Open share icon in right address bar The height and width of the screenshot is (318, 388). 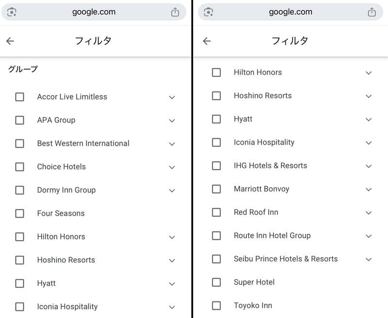[x=372, y=12]
